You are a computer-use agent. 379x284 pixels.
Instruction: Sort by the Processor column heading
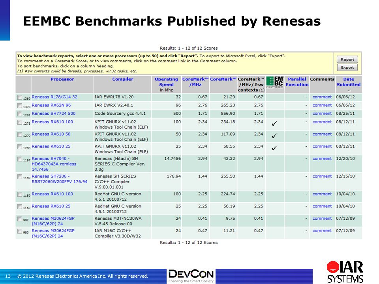click(x=62, y=79)
